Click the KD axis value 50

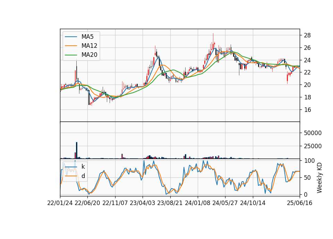pyautogui.click(x=307, y=178)
